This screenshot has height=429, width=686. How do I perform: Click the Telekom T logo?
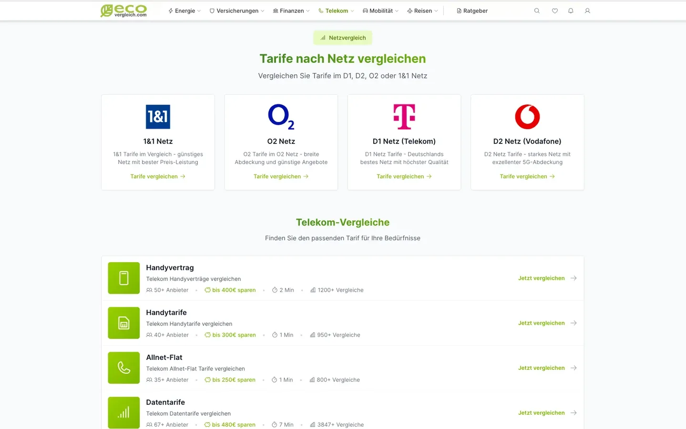point(404,117)
